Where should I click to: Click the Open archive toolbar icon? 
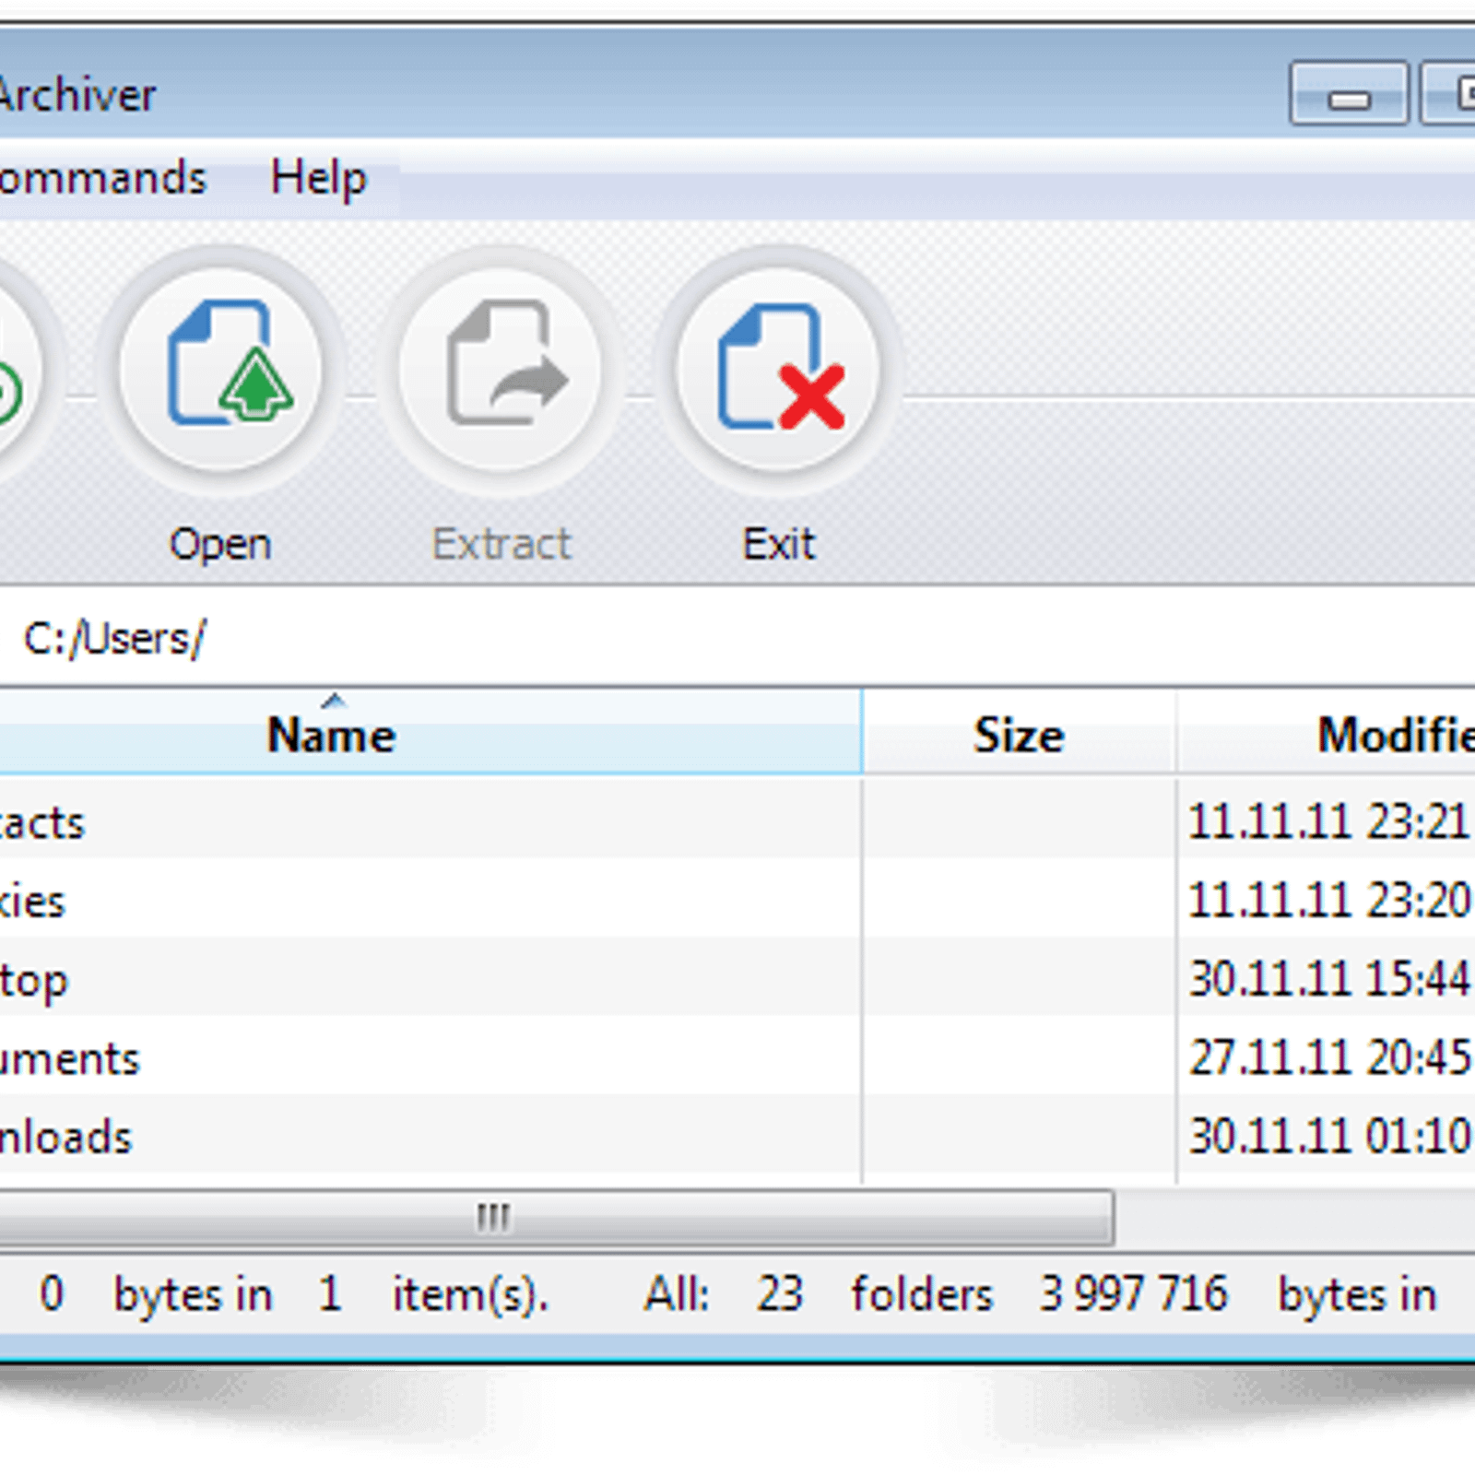221,369
